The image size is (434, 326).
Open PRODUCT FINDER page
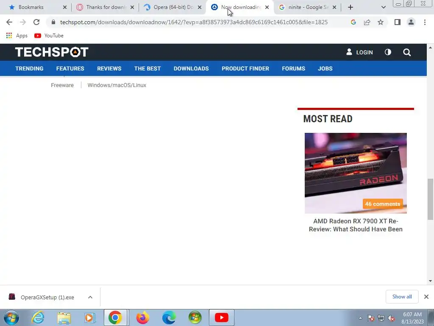pyautogui.click(x=245, y=68)
